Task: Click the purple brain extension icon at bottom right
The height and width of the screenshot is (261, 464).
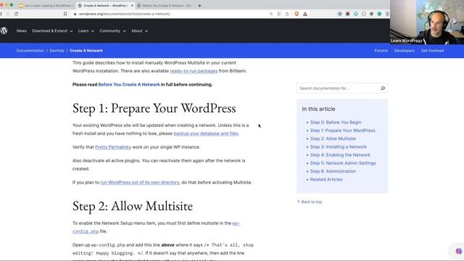Action: 458,251
